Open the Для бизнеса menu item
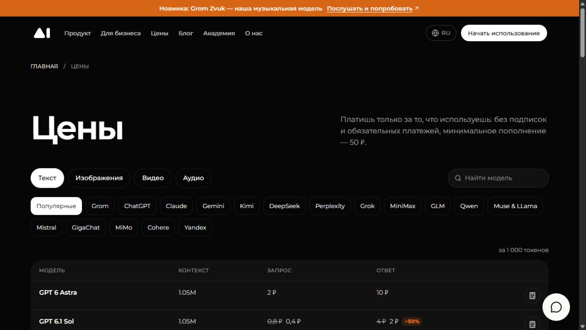586x330 pixels. [x=120, y=33]
